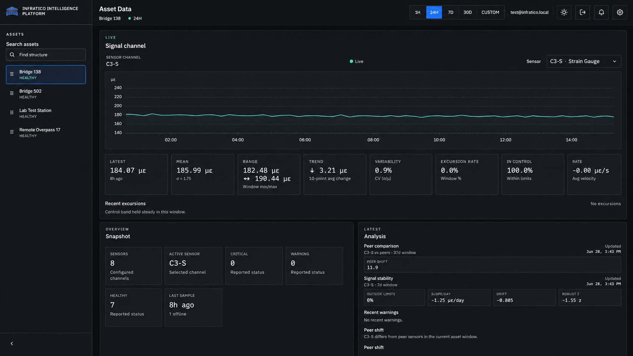Open notifications bell icon
Viewport: 633px width, 356px height.
click(601, 12)
